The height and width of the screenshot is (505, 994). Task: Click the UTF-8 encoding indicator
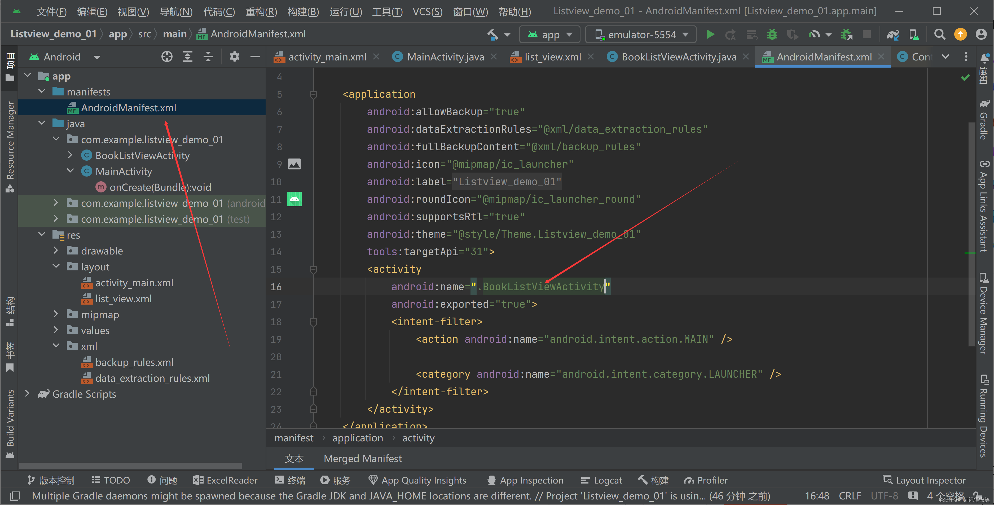click(x=885, y=496)
